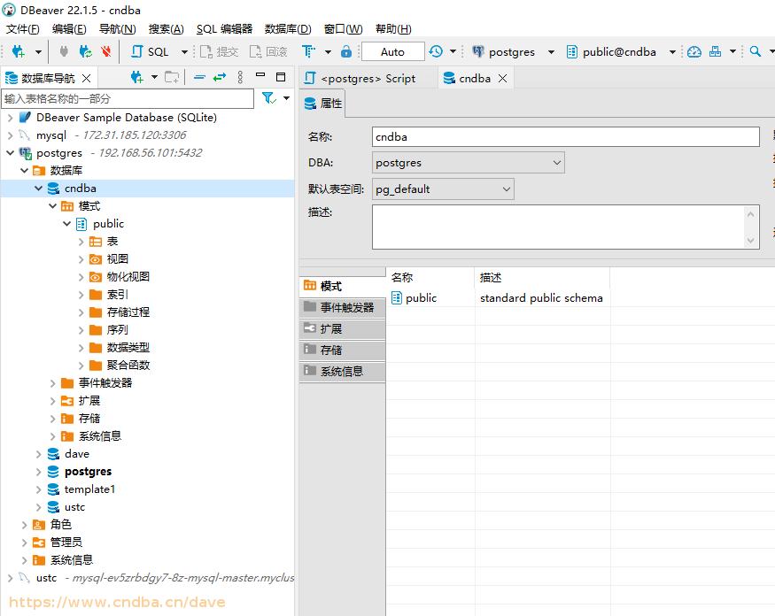Close the 数据库导航 panel tab

tap(87, 78)
